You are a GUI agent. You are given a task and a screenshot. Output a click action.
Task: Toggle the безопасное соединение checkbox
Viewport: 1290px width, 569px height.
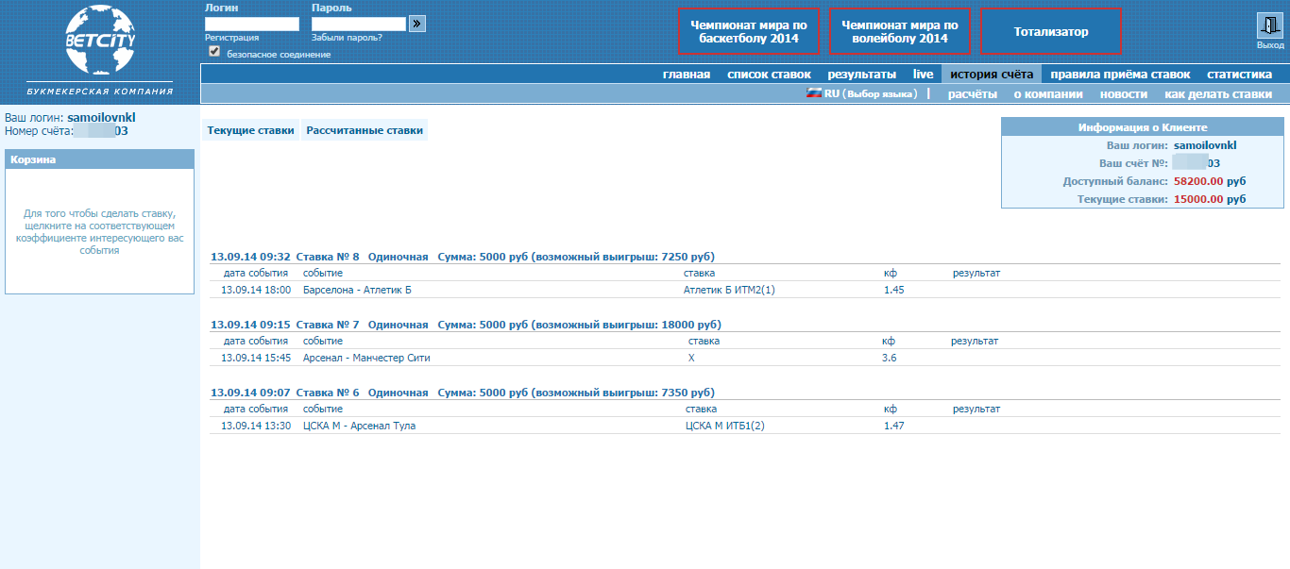pyautogui.click(x=214, y=51)
